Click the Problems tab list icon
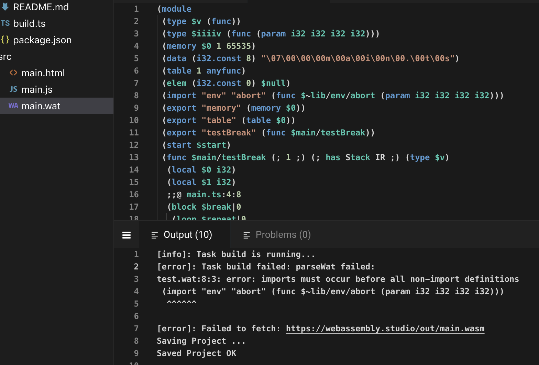The height and width of the screenshot is (365, 539). tap(246, 235)
